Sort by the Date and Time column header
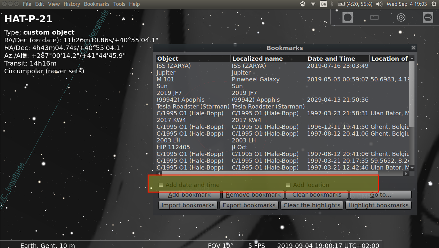Screen dimensions: 439x248 tap(338, 58)
